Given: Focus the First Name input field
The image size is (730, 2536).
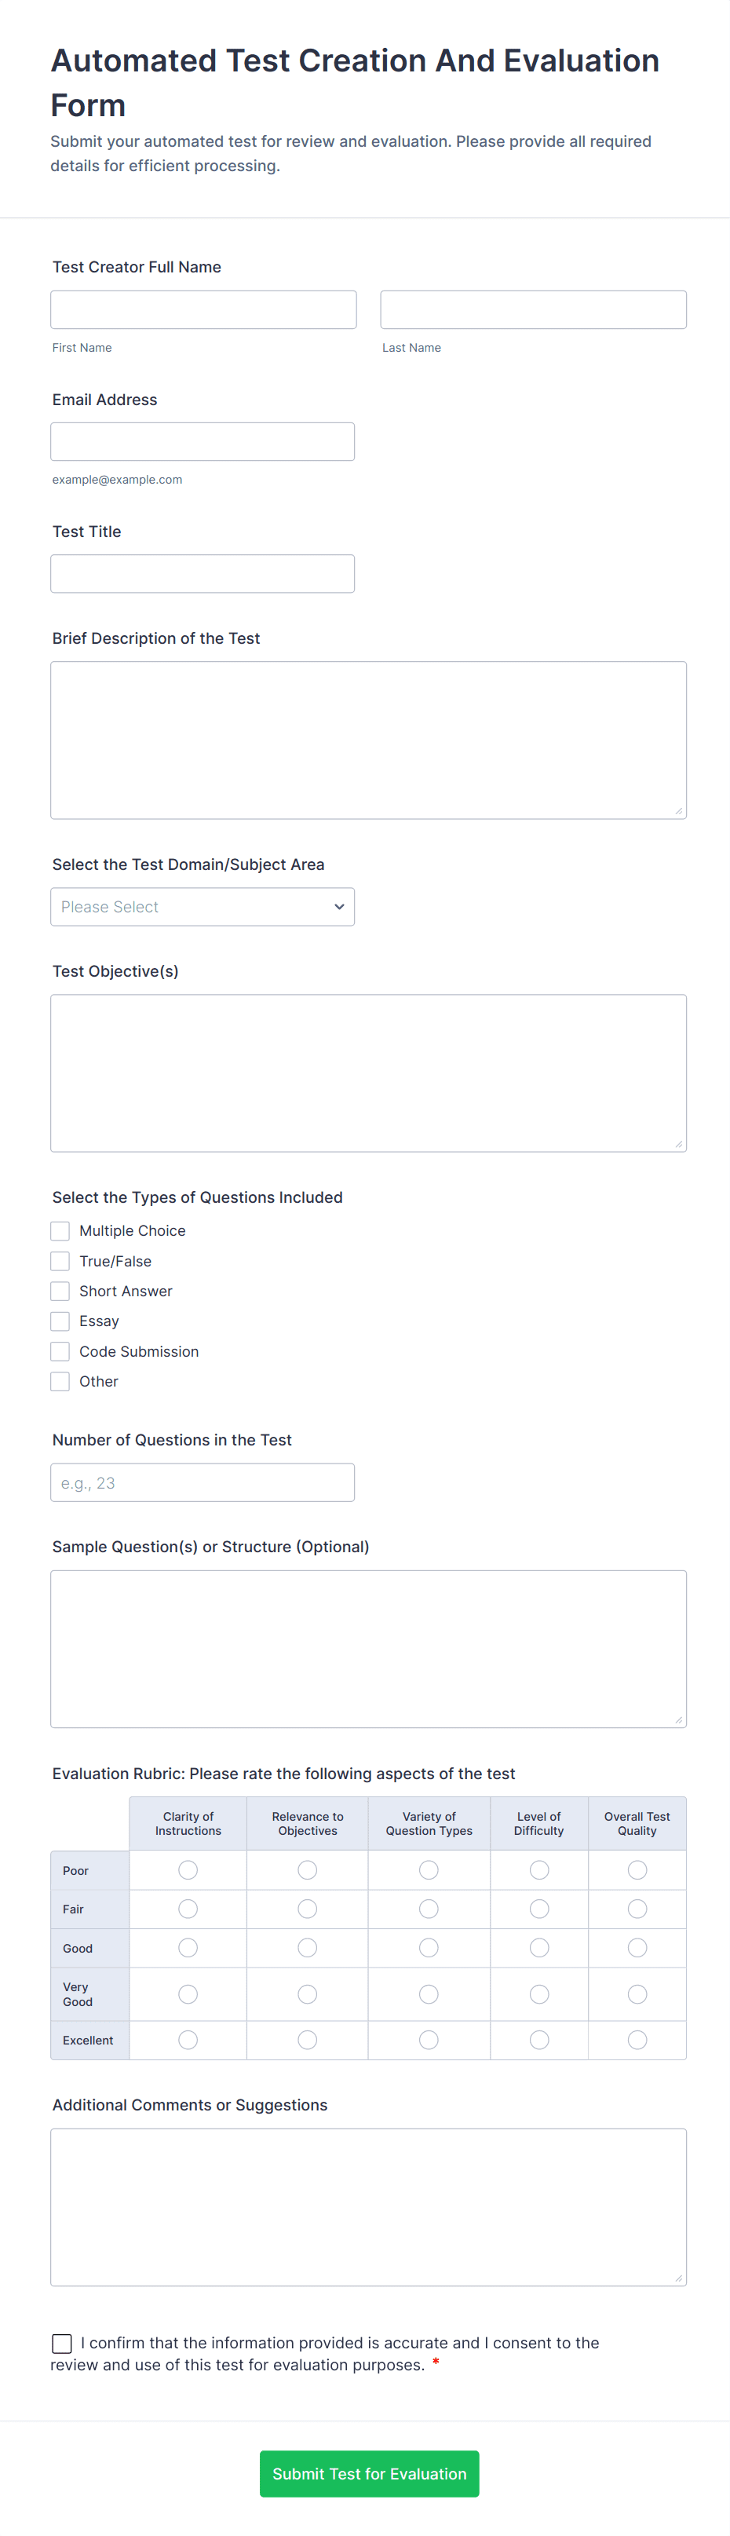Looking at the screenshot, I should (203, 309).
